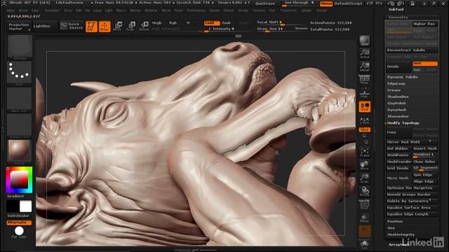Activate the Edit mode button

91,27
